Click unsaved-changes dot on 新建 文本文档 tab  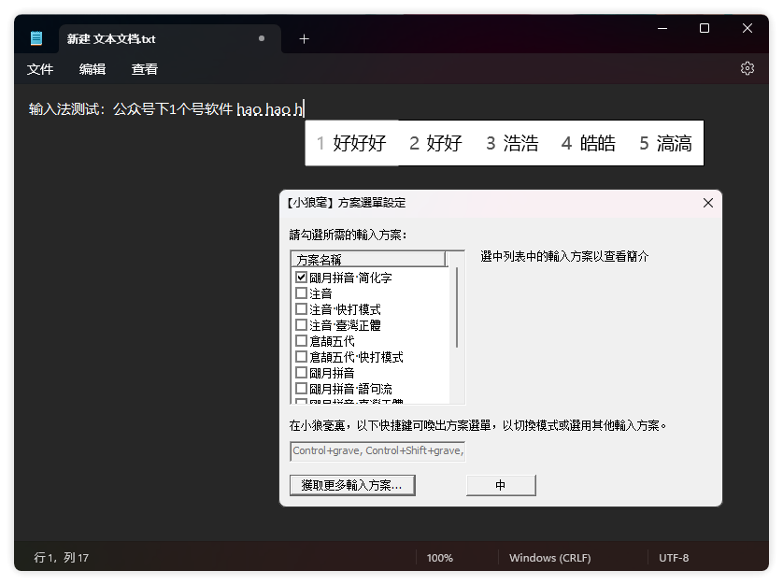click(x=262, y=38)
